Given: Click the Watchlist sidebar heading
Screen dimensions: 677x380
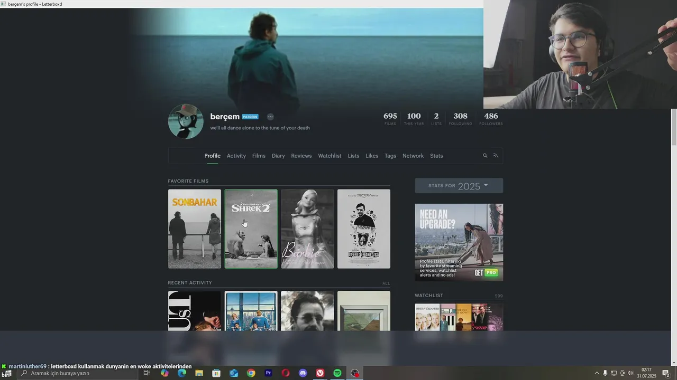Looking at the screenshot, I should [429, 296].
